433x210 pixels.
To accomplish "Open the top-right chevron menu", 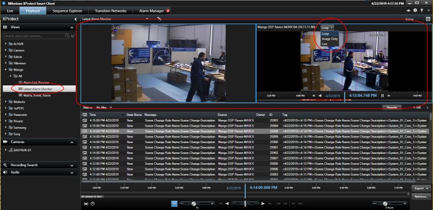I will 428,10.
